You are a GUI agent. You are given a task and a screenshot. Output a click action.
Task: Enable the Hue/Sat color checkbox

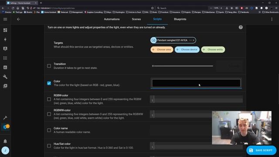(x=49, y=146)
